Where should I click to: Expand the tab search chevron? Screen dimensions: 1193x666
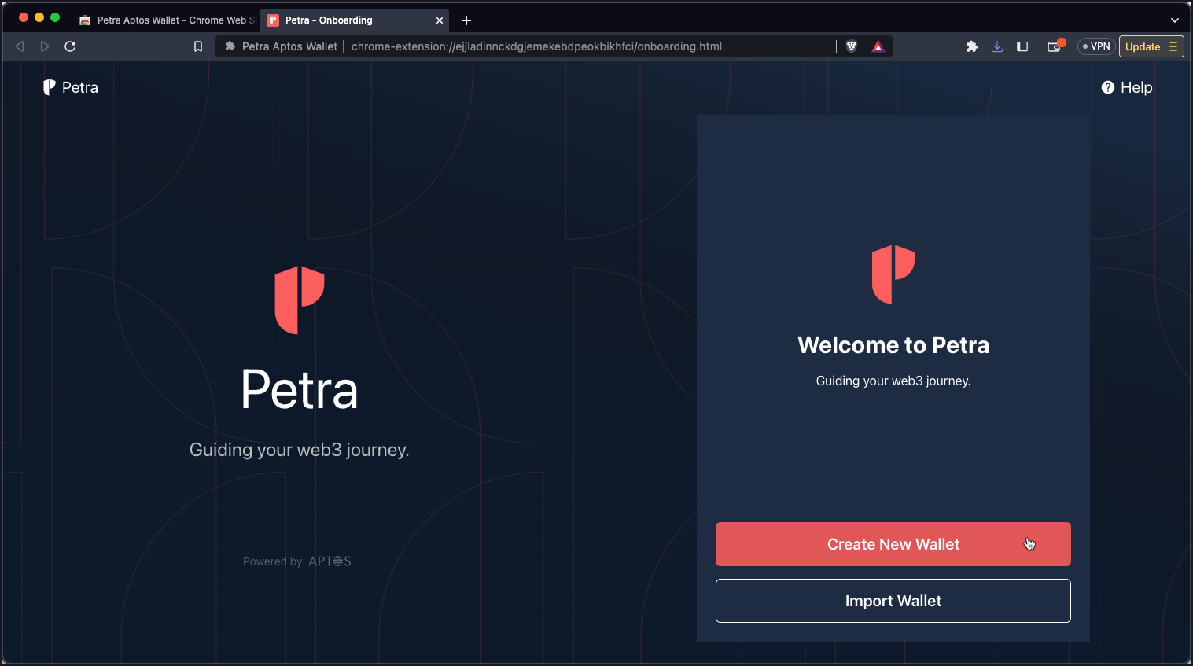(x=1175, y=20)
